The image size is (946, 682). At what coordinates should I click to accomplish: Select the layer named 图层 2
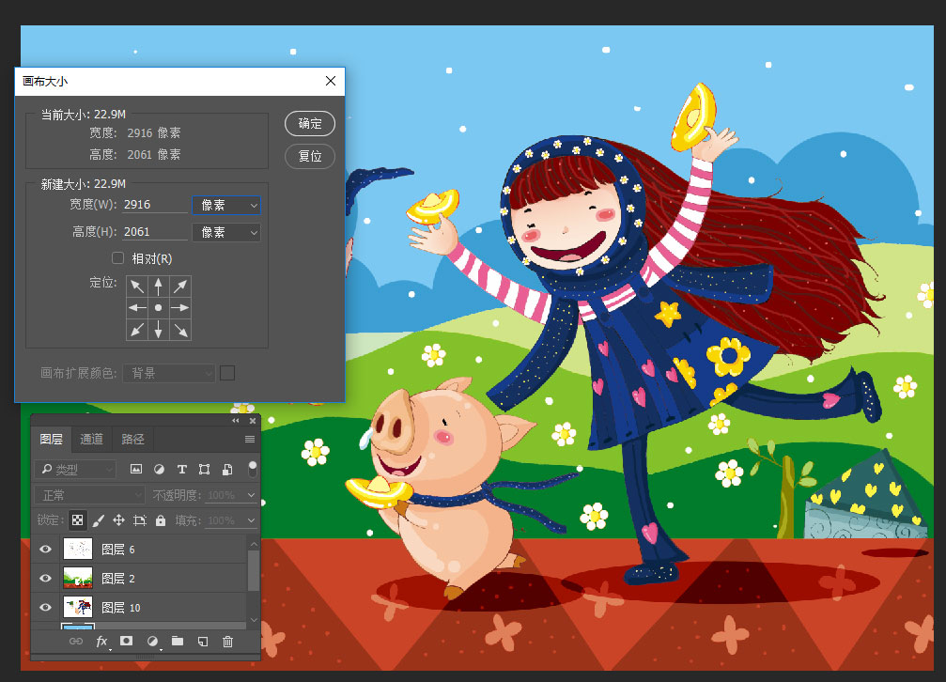118,578
